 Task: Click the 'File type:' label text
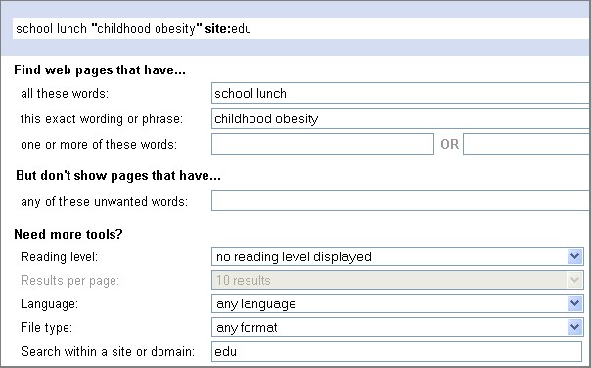tap(46, 327)
